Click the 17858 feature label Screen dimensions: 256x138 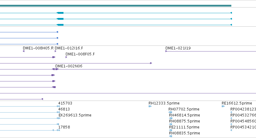64,127
